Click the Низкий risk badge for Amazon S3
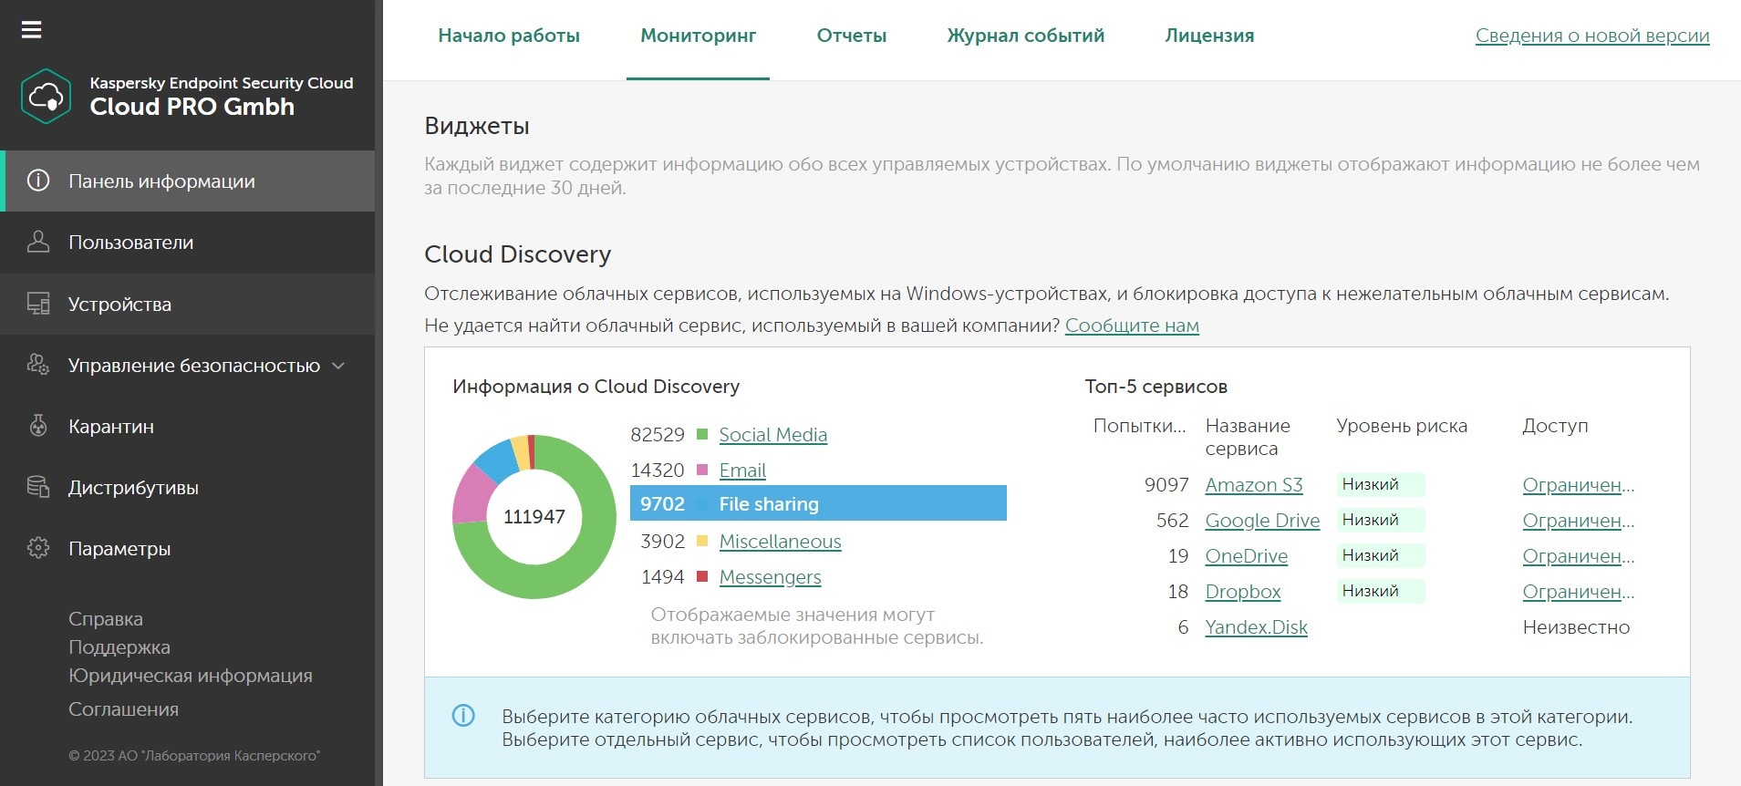1741x786 pixels. point(1380,484)
